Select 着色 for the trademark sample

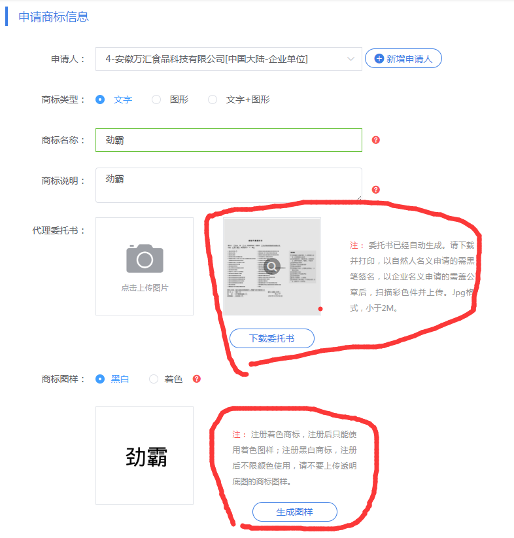(x=154, y=379)
